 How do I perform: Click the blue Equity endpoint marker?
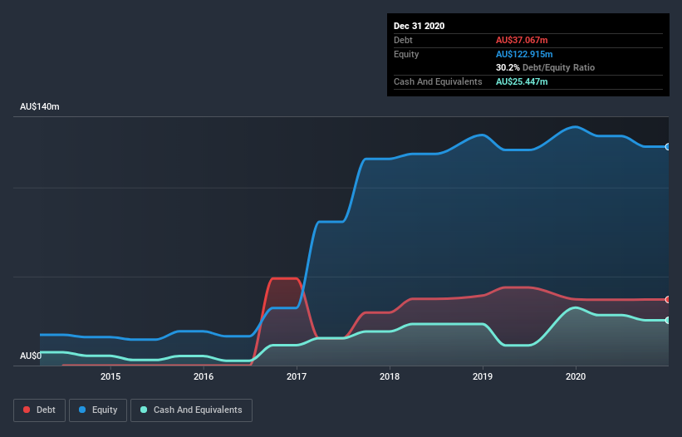tap(668, 147)
